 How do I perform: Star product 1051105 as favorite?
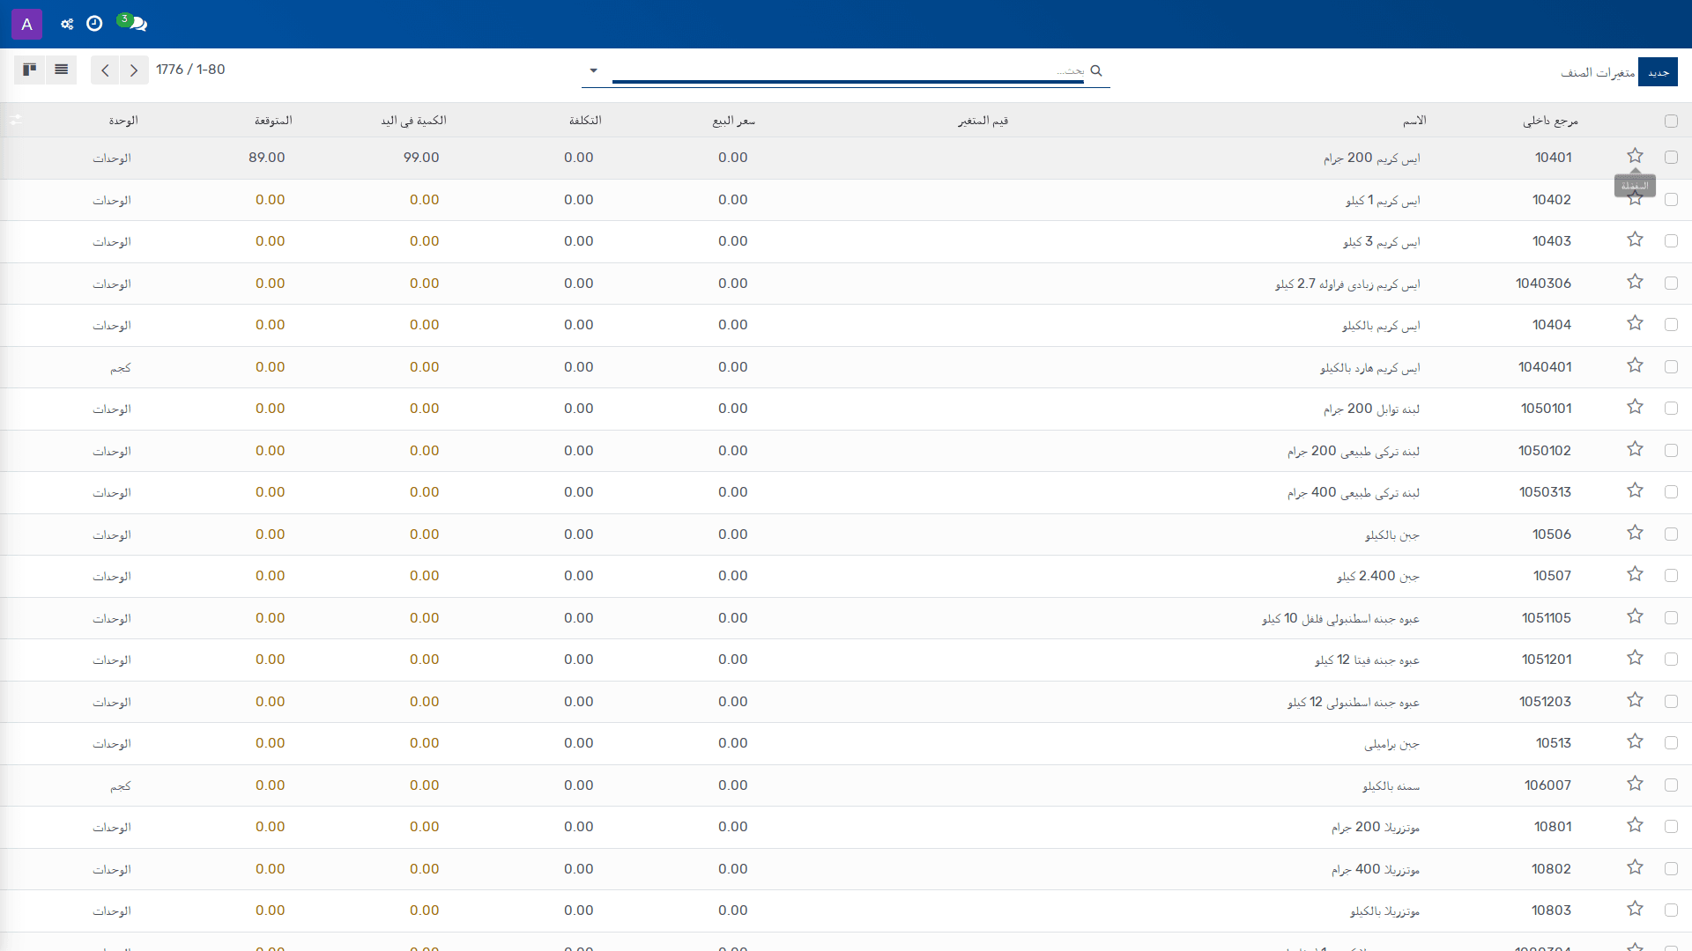[x=1635, y=616]
